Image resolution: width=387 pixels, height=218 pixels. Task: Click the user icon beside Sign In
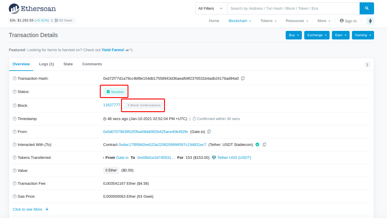[342, 21]
